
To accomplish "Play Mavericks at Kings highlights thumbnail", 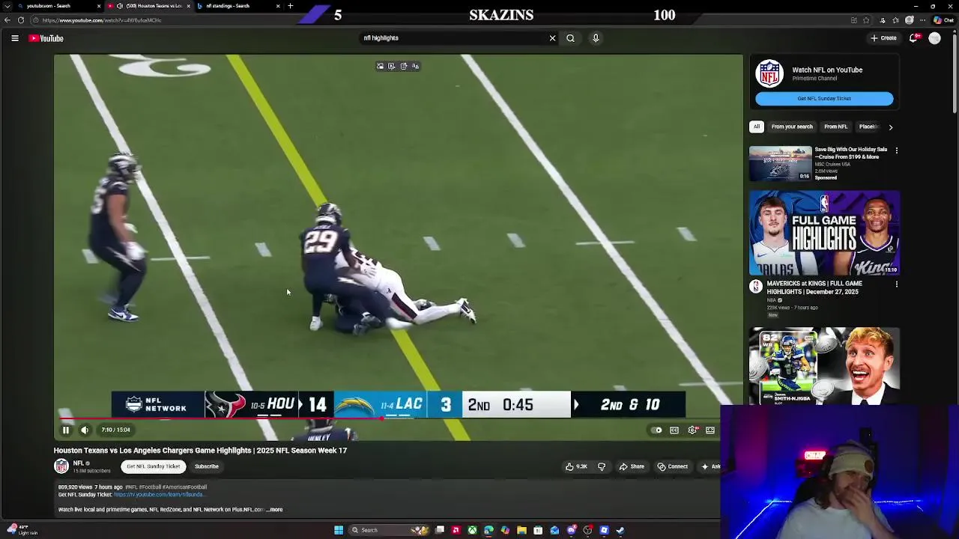I will [824, 233].
